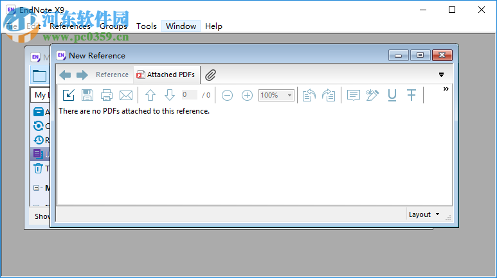Email the PDF with envelope icon
Viewport: 497px width, 278px height.
point(126,95)
